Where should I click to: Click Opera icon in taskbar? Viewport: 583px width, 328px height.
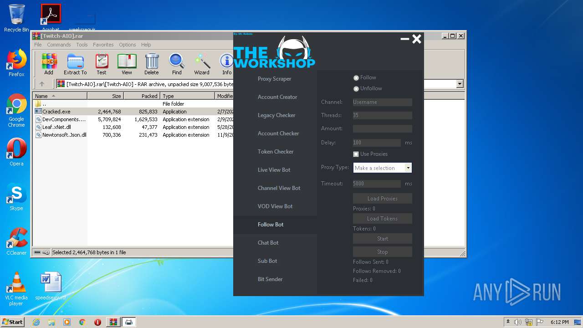[x=97, y=322]
